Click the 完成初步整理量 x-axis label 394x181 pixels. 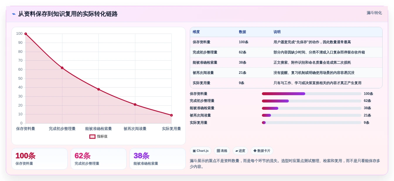(x=62, y=129)
